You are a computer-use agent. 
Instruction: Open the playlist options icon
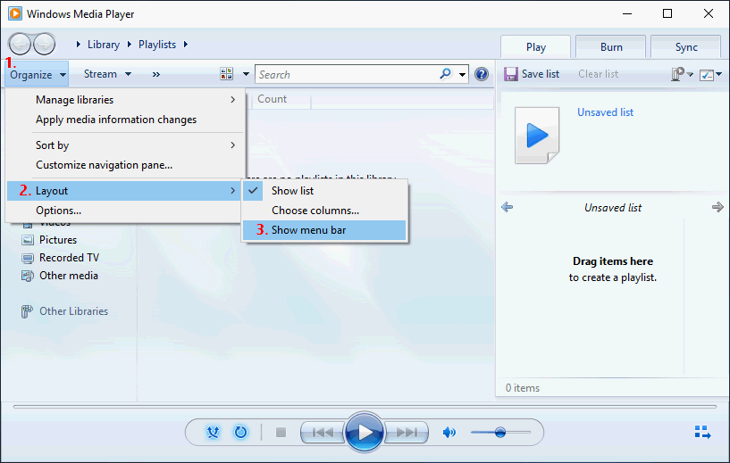coord(678,74)
